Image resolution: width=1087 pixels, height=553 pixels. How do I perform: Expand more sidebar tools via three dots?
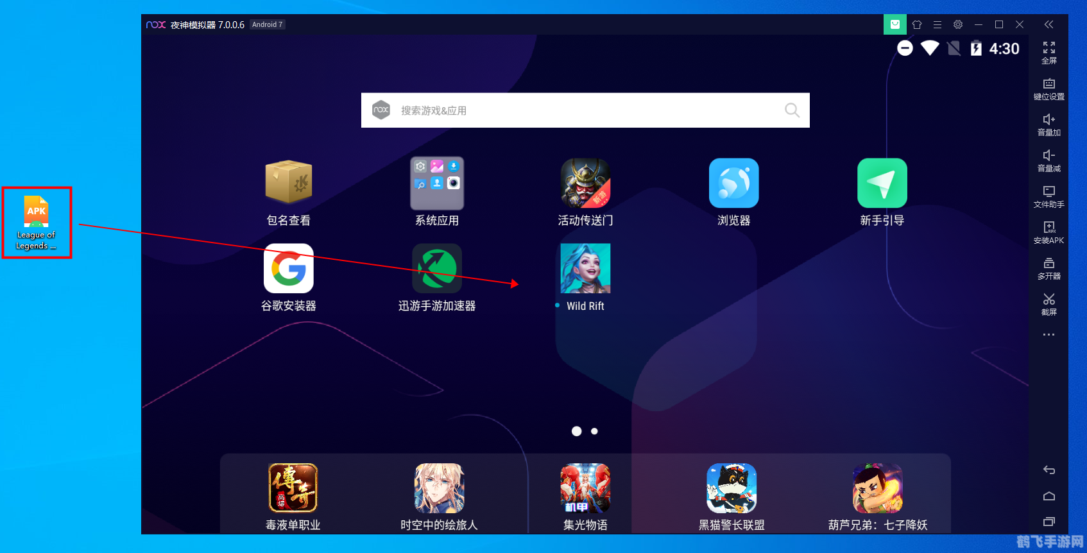tap(1048, 335)
